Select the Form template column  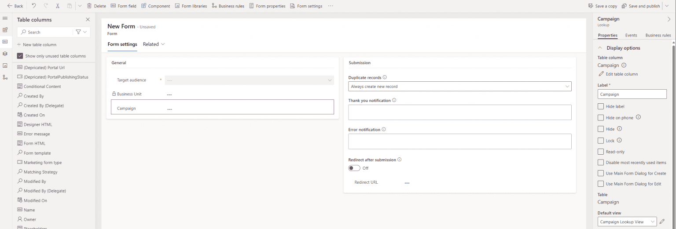34,153
